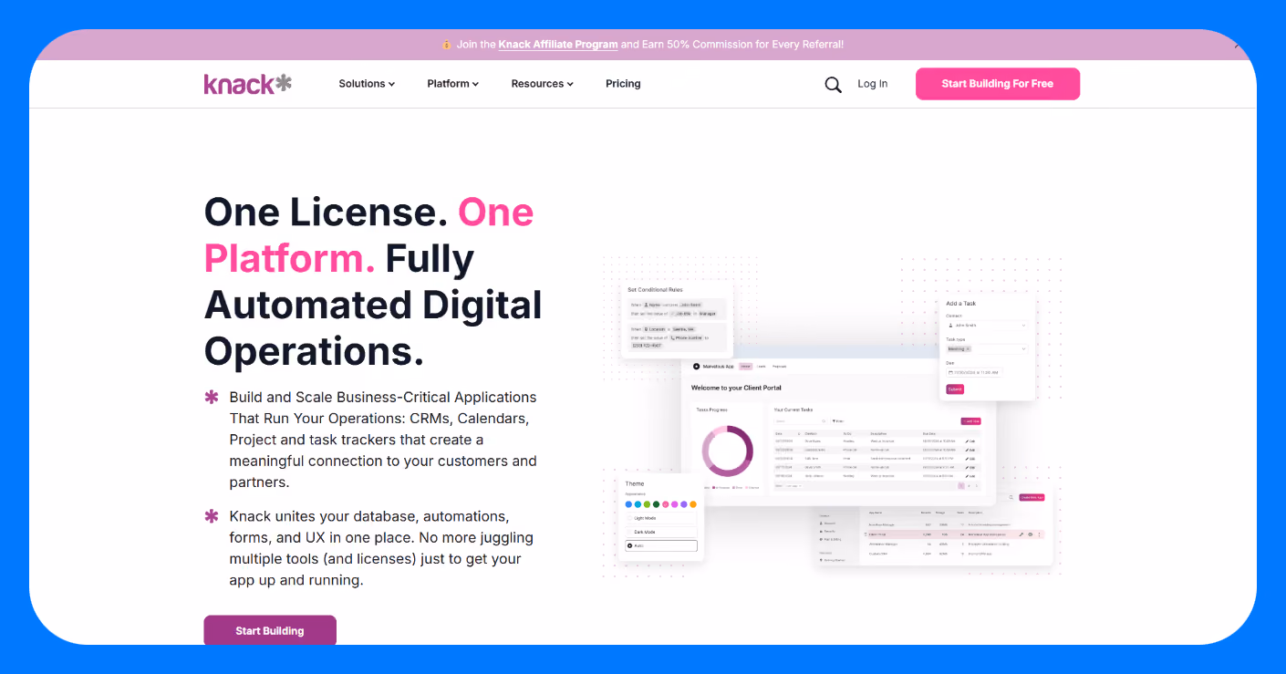Pick the dark green Theme swatch

[657, 504]
